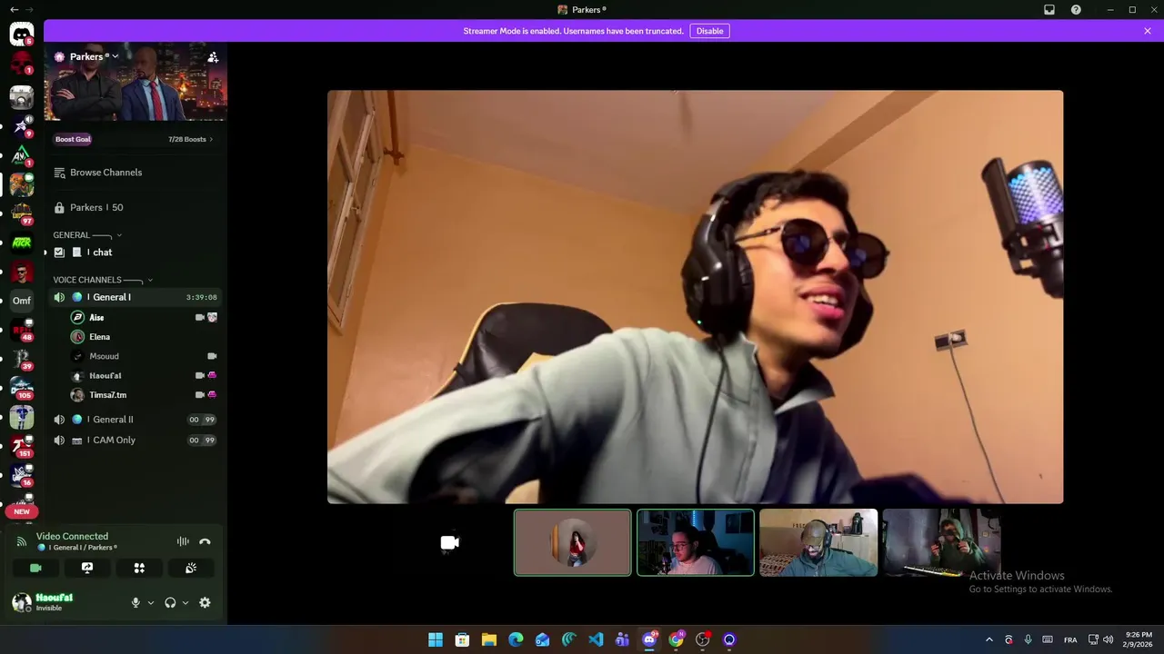Select the first participant video tile with red figure
Screen dimensions: 1164x654
tap(572, 542)
